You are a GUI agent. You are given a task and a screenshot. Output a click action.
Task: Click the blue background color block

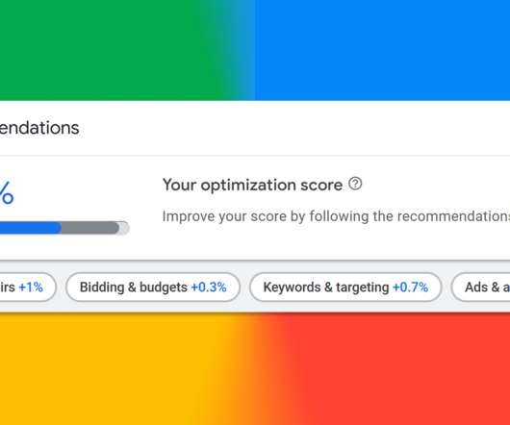(382, 50)
